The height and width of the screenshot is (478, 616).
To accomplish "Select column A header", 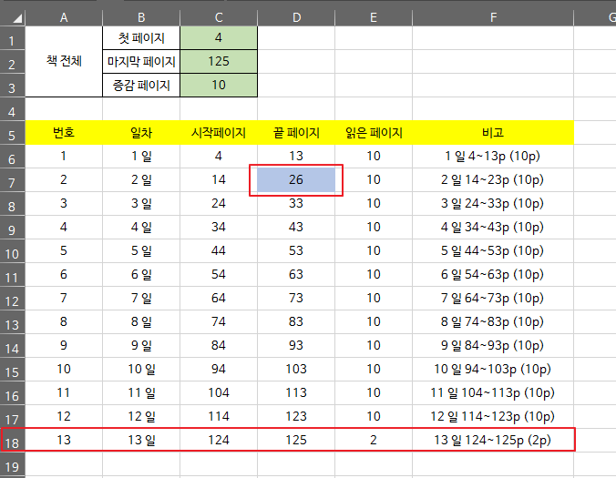I will point(64,17).
